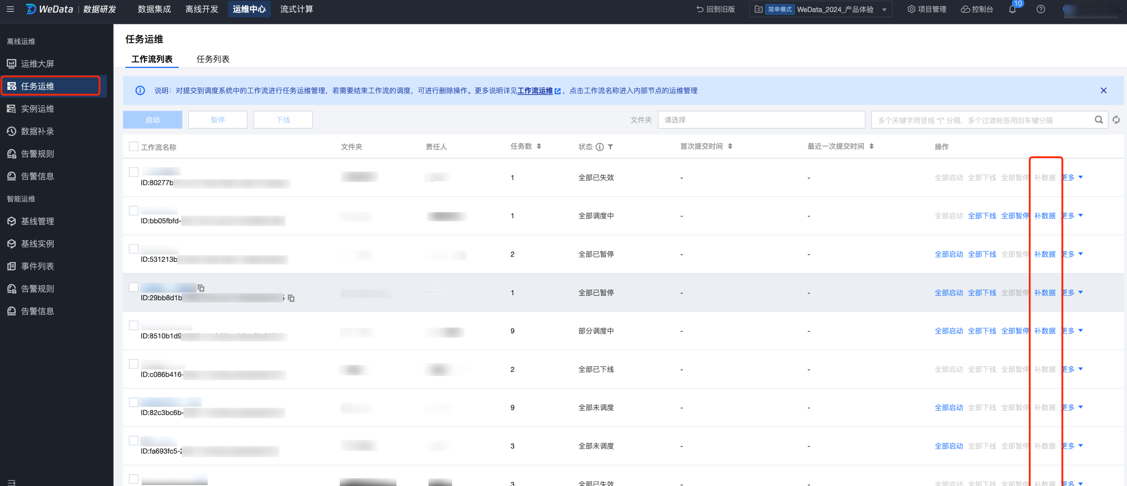Image resolution: width=1127 pixels, height=486 pixels.
Task: Copy workflow ID 29bb8d1b via copy icon
Action: coord(291,298)
